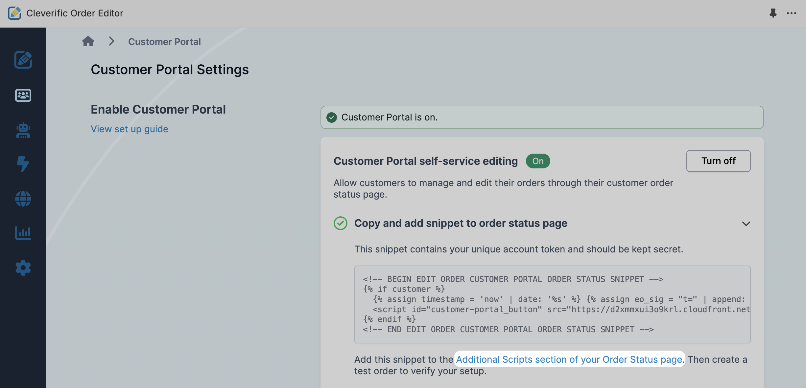Turn off Customer Portal self-service editing

coord(718,161)
